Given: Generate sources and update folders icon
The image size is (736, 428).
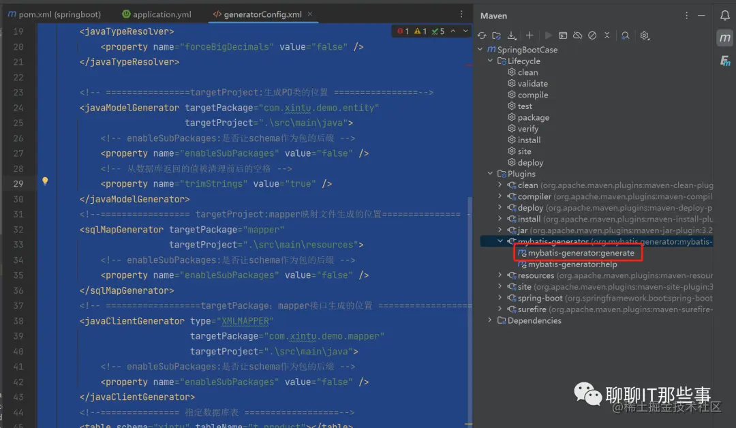Looking at the screenshot, I should point(497,35).
